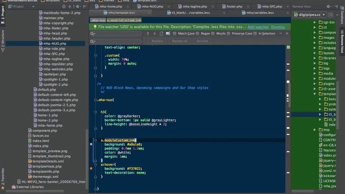The image size is (345, 194).
Task: Click the themeMagic.xml file icon in project tree
Action: coord(30,176)
